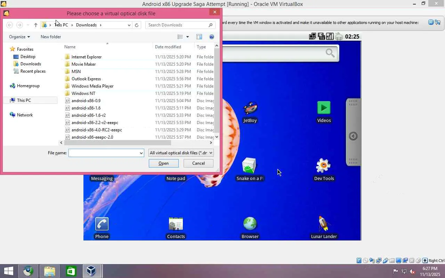This screenshot has height=278, width=445.
Task: Click the USB devices status icon
Action: click(385, 261)
